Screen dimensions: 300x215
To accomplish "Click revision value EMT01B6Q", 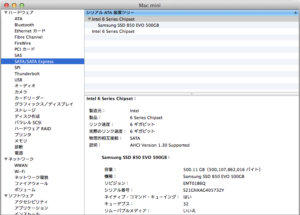I will click(194, 183).
